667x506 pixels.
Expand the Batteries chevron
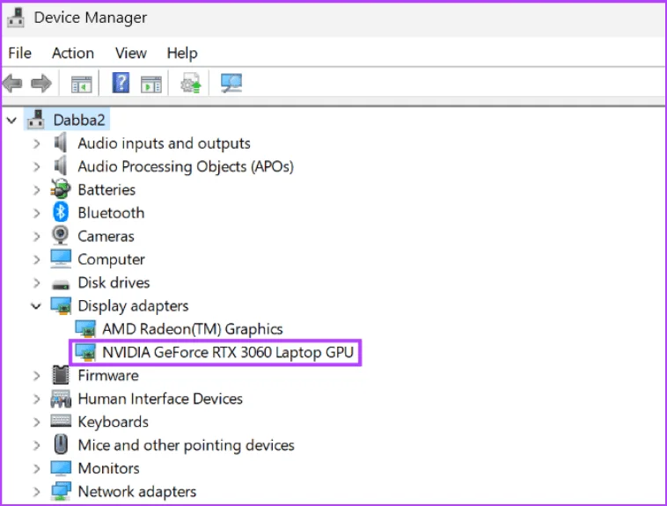[x=37, y=190]
